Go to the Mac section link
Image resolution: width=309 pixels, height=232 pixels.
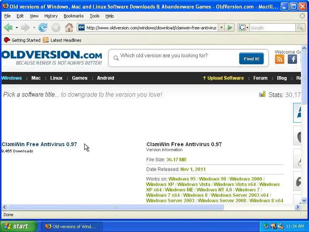pyautogui.click(x=36, y=78)
